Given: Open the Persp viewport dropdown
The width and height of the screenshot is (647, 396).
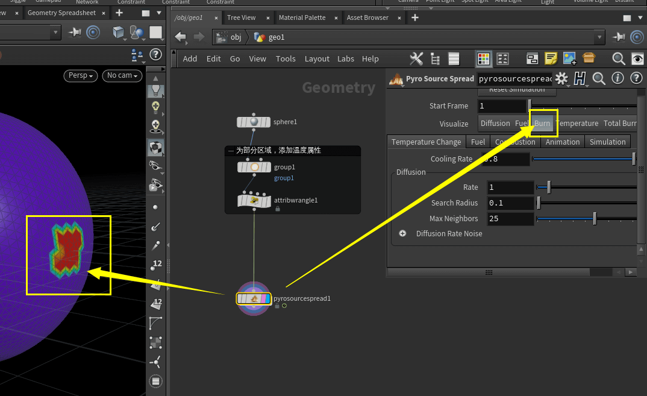Looking at the screenshot, I should [x=81, y=75].
